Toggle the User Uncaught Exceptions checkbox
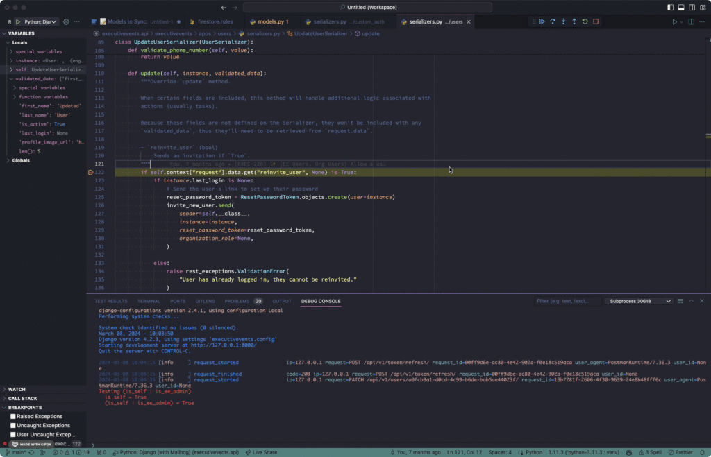711x457 pixels. [x=11, y=434]
